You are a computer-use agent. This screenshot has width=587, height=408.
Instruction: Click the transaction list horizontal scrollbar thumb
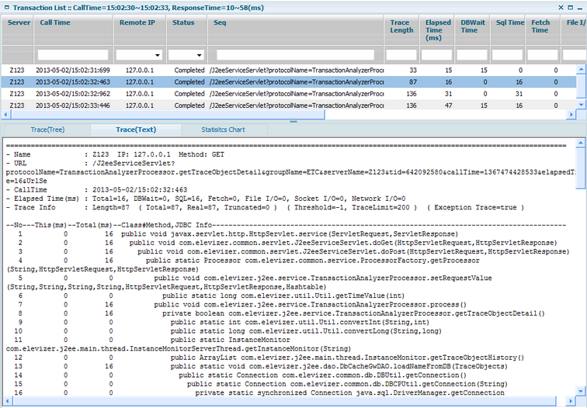point(168,115)
